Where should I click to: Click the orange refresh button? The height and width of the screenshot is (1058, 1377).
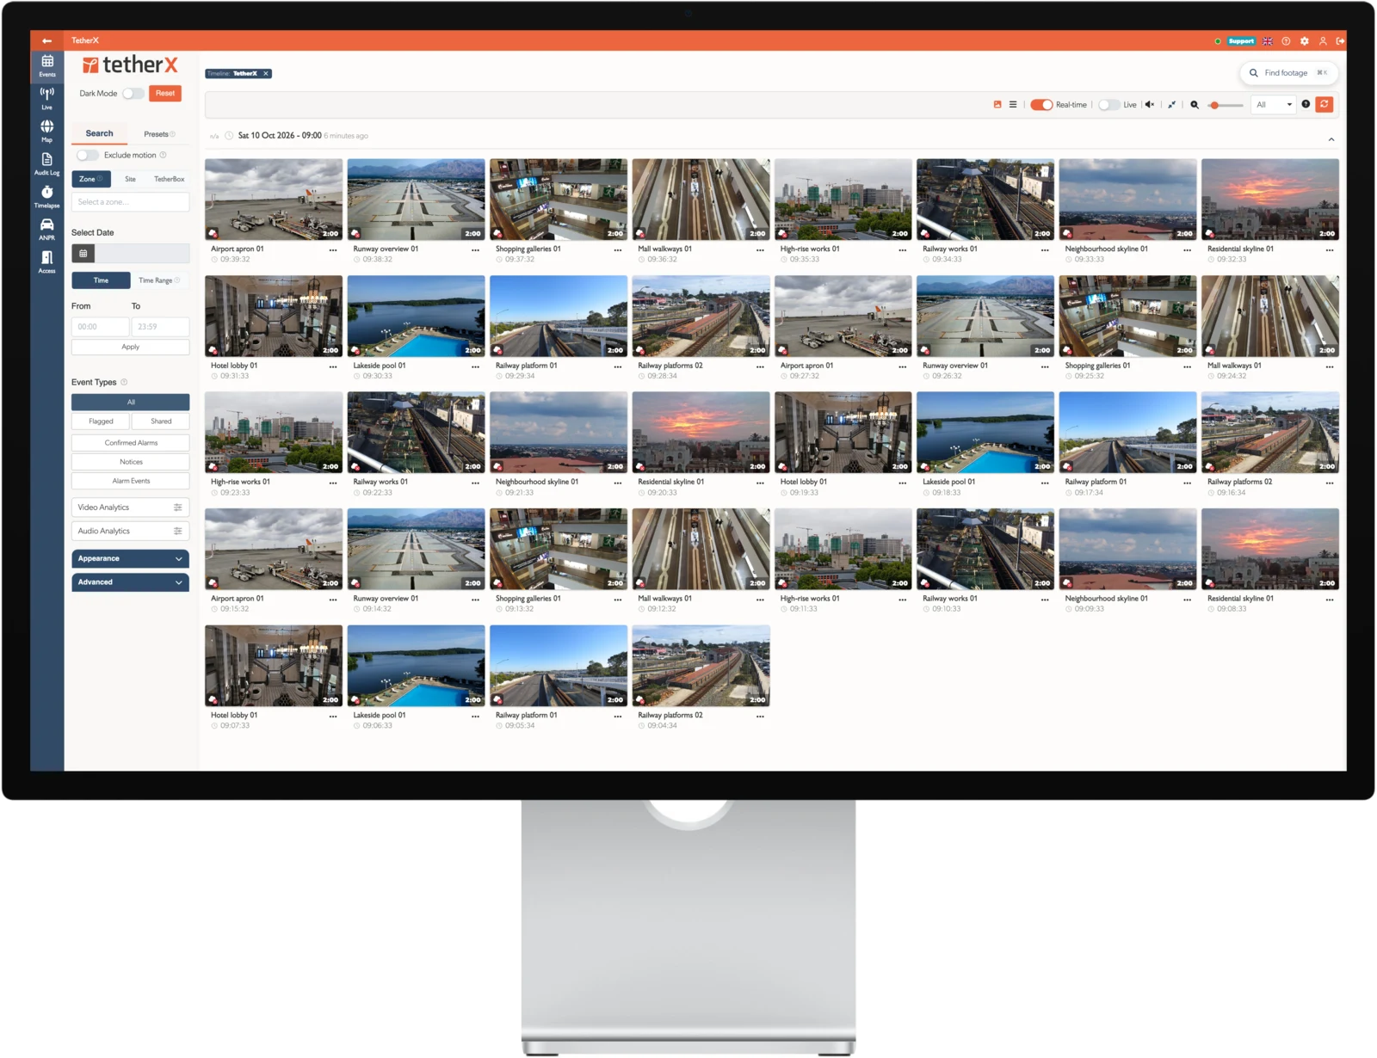[x=1325, y=104]
